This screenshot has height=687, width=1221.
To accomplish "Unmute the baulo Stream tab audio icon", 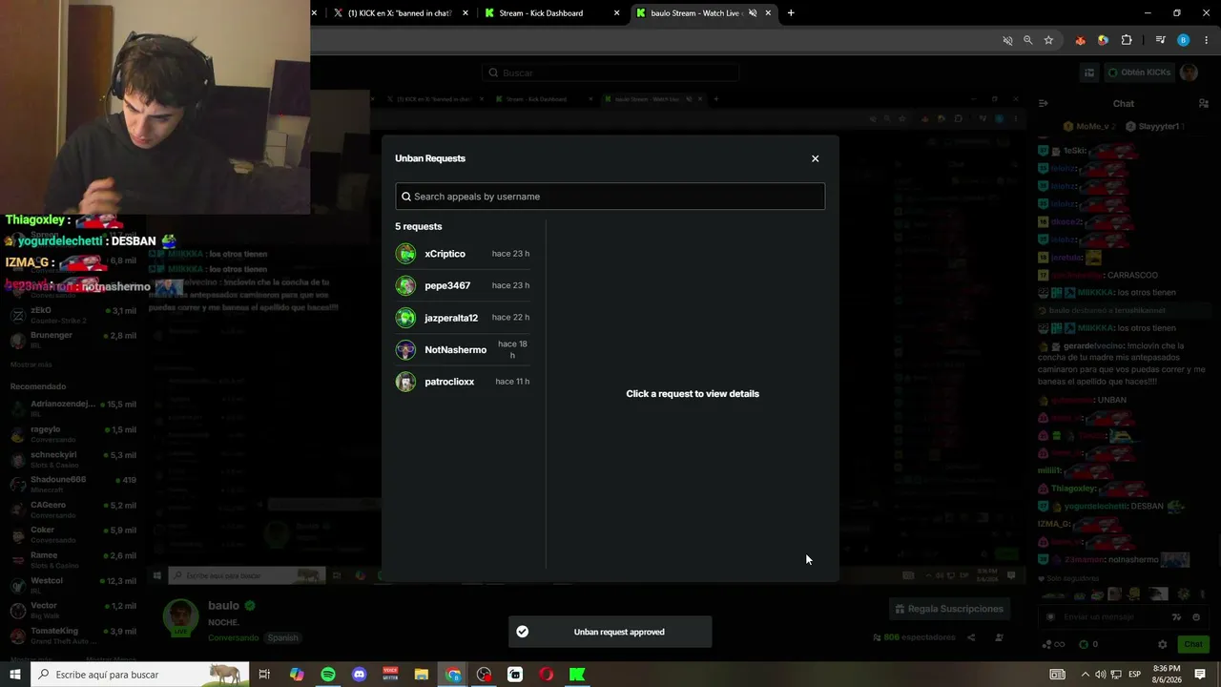I will click(x=753, y=13).
